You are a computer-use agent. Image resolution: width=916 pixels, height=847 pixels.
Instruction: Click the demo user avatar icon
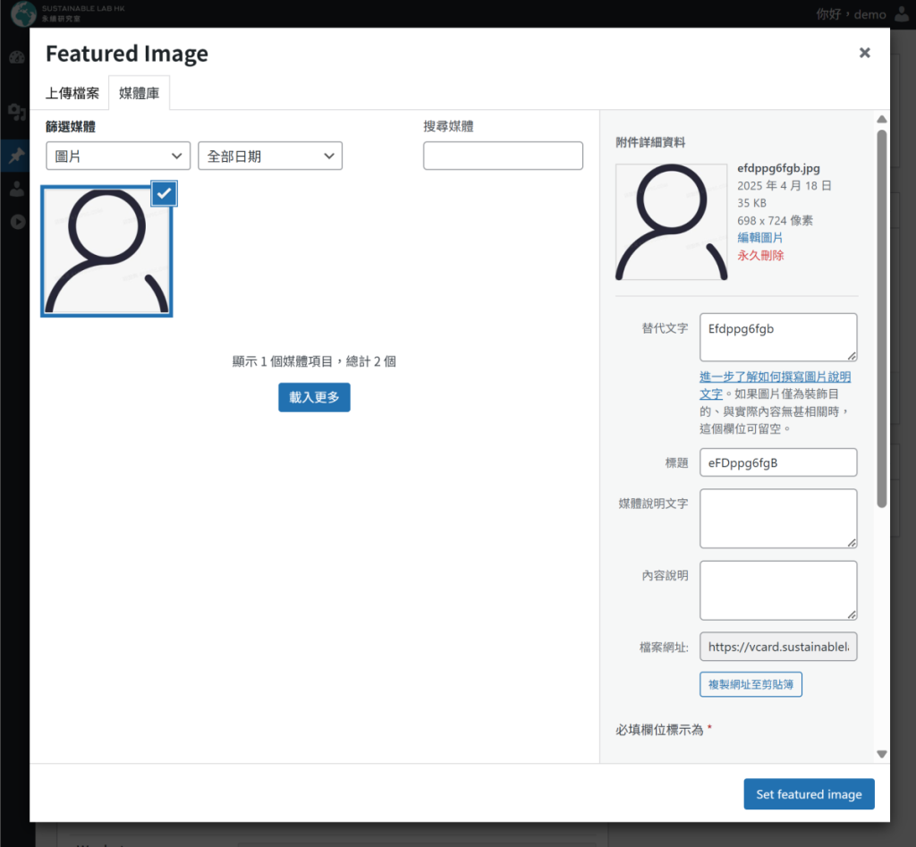pyautogui.click(x=901, y=14)
